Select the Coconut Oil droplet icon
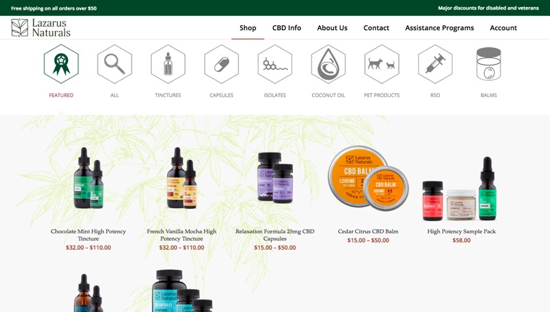 (x=329, y=64)
